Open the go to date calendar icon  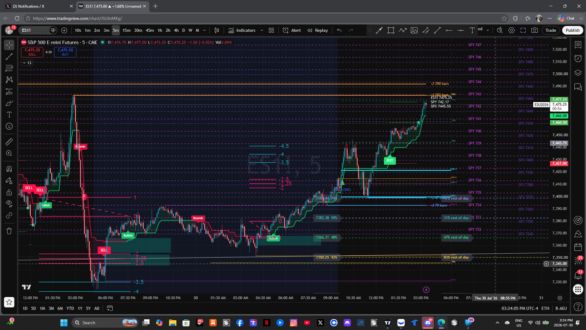(x=110, y=308)
